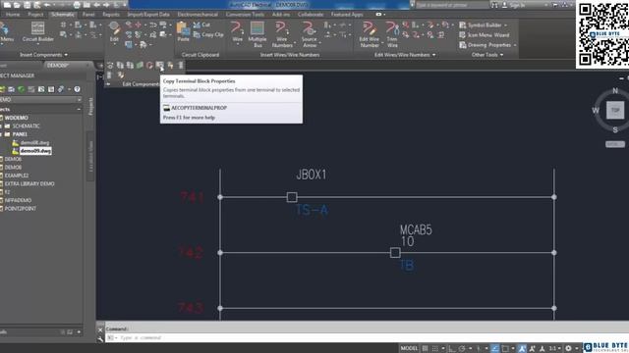Expand Edit Wires/Wire Numbers panel
This screenshot has height=353, width=629.
pyautogui.click(x=404, y=55)
